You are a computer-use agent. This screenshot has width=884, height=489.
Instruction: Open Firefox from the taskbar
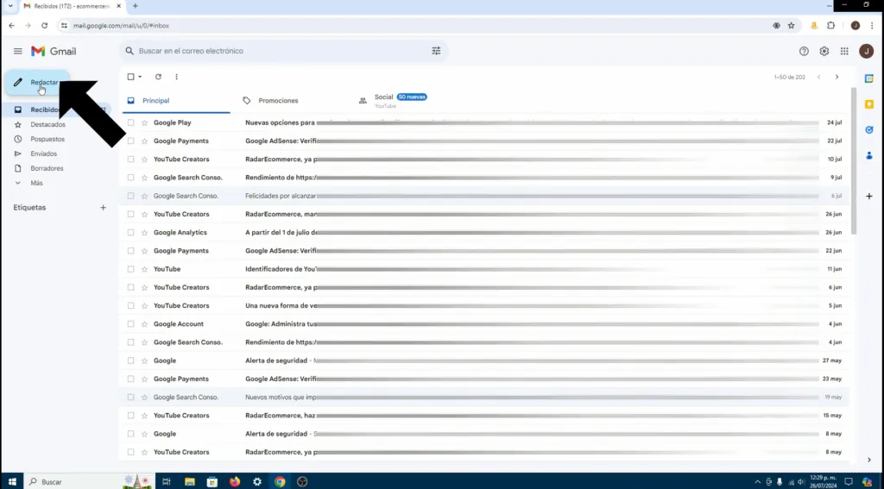pos(235,482)
